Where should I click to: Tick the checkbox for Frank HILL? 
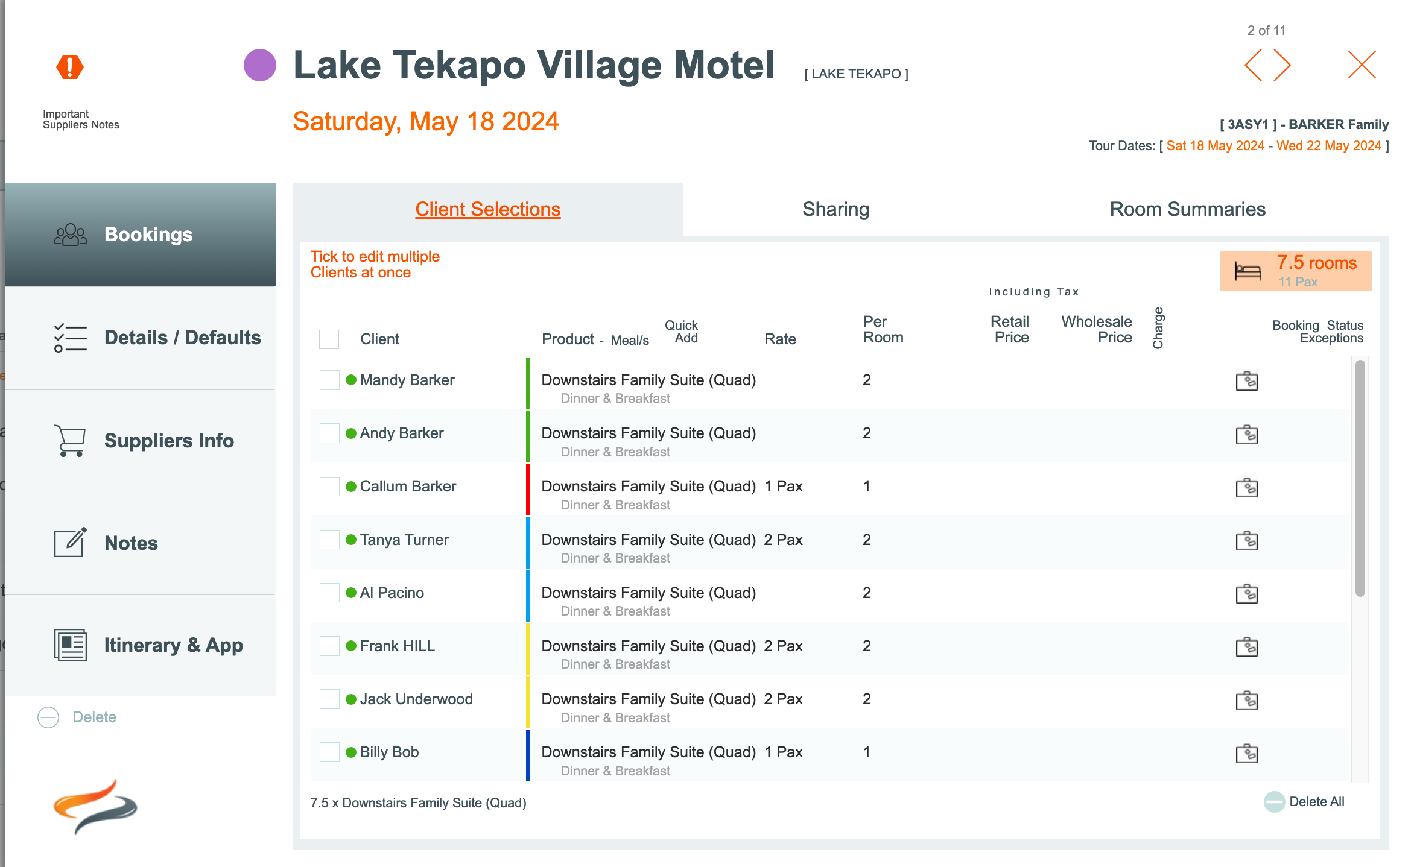coord(329,646)
